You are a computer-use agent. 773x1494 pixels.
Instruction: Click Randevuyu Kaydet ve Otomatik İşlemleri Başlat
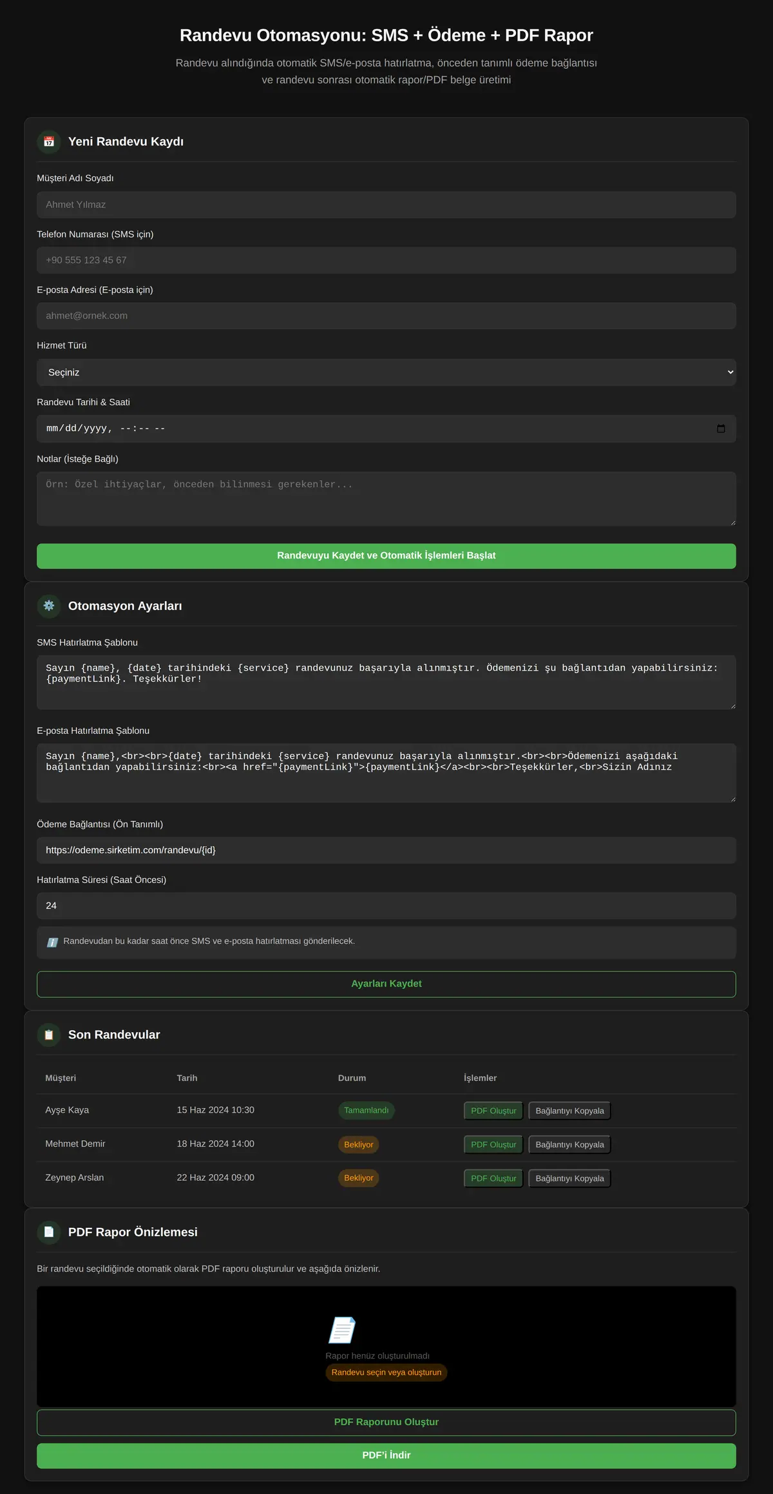386,556
